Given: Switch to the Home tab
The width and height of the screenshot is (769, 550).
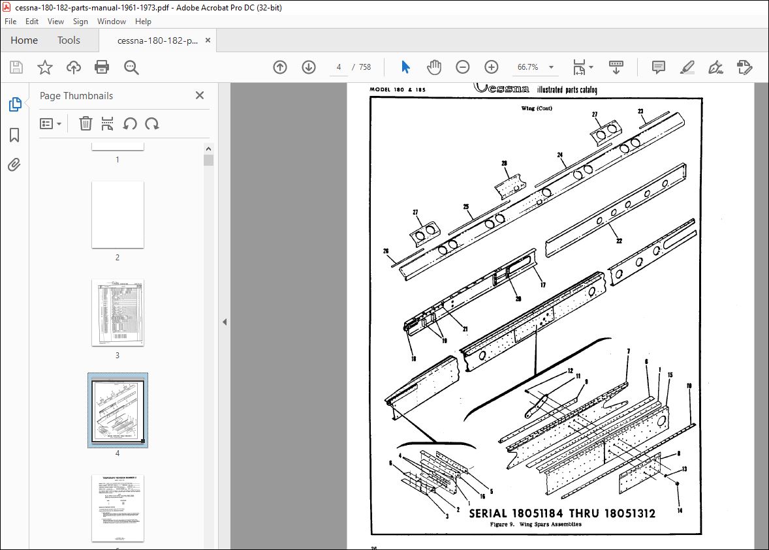Looking at the screenshot, I should 24,40.
